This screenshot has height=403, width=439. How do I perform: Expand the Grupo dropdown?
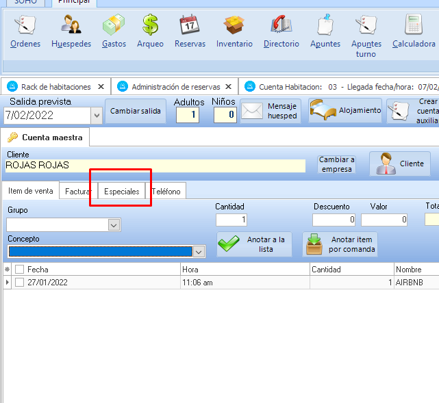point(114,225)
